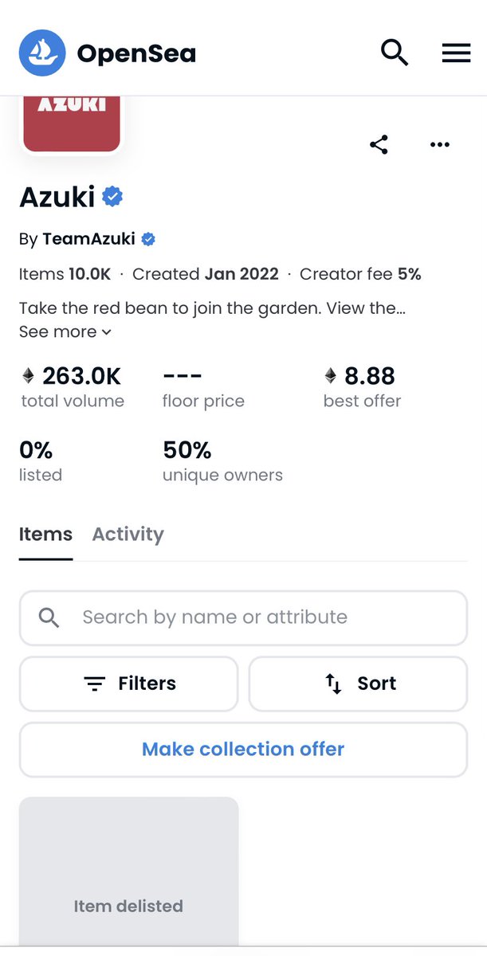Image resolution: width=487 pixels, height=956 pixels.
Task: Open the three-dot more options menu
Action: click(x=440, y=144)
